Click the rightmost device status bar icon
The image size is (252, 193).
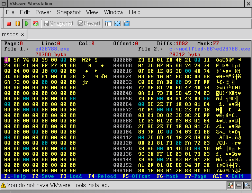(x=247, y=185)
